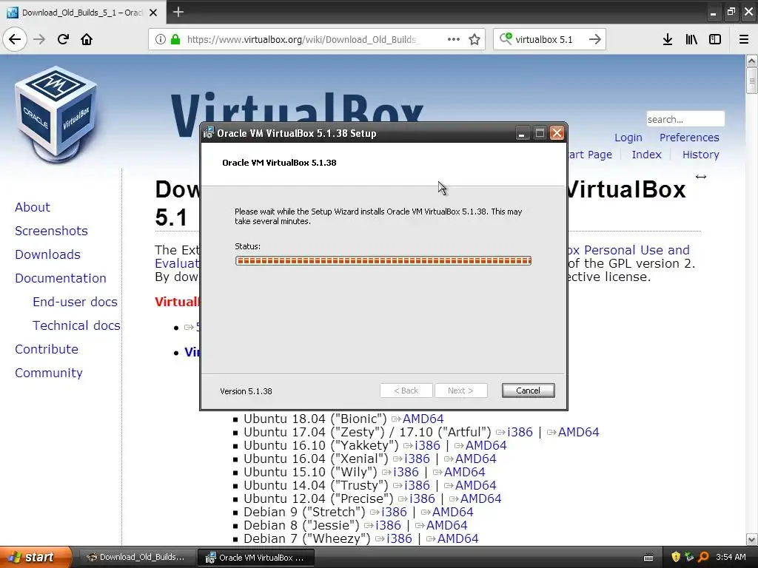Show site information icon in address bar
Screen dimensions: 758x568
tap(161, 39)
